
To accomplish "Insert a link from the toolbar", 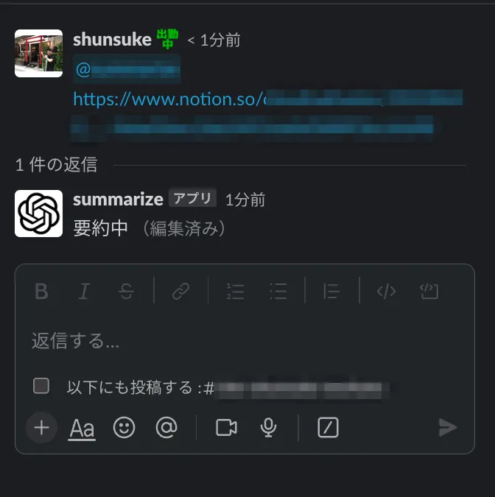I will click(181, 291).
